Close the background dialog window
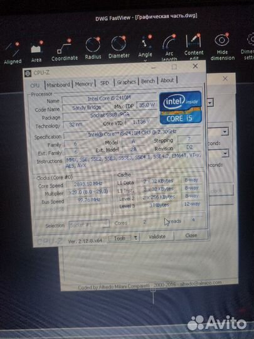 225,78
